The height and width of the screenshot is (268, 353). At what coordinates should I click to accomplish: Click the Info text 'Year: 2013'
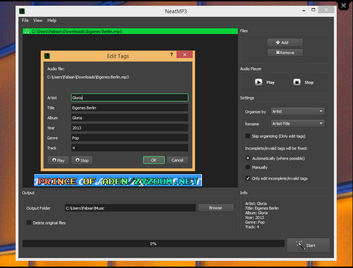point(254,218)
